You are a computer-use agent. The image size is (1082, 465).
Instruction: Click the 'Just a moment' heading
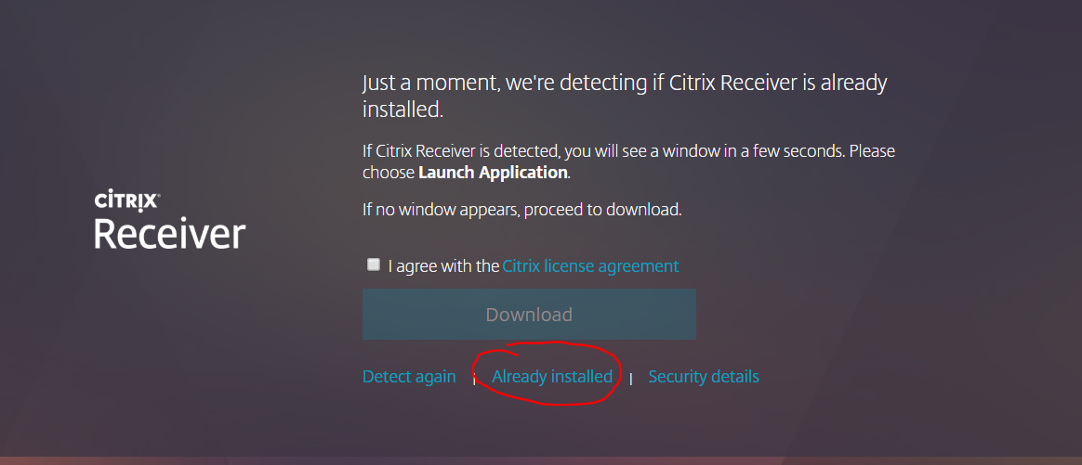[625, 96]
